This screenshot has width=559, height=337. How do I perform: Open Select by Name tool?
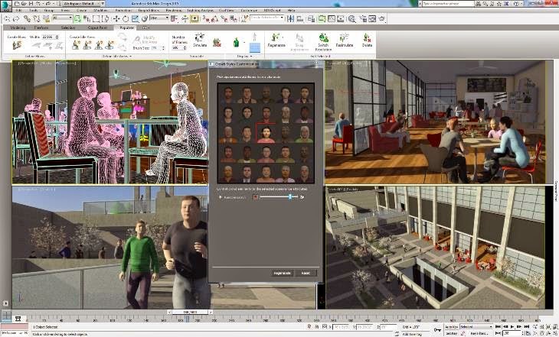click(x=87, y=19)
